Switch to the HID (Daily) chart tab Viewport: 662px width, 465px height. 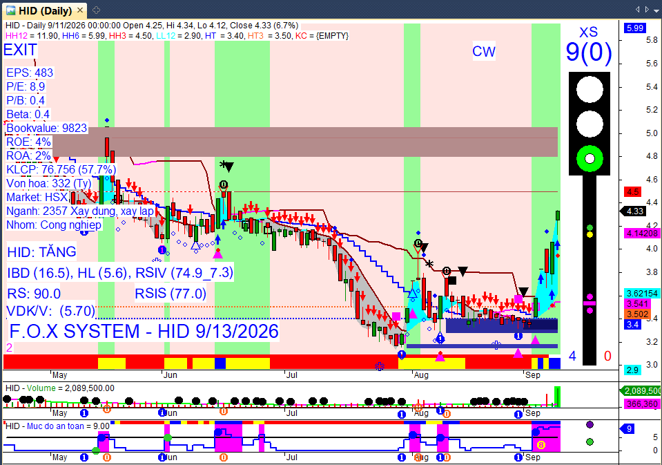pyautogui.click(x=44, y=10)
